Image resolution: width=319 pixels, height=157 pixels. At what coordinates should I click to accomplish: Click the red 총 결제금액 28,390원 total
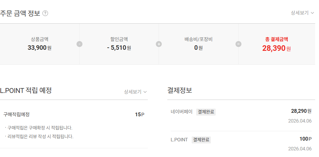point(276,48)
